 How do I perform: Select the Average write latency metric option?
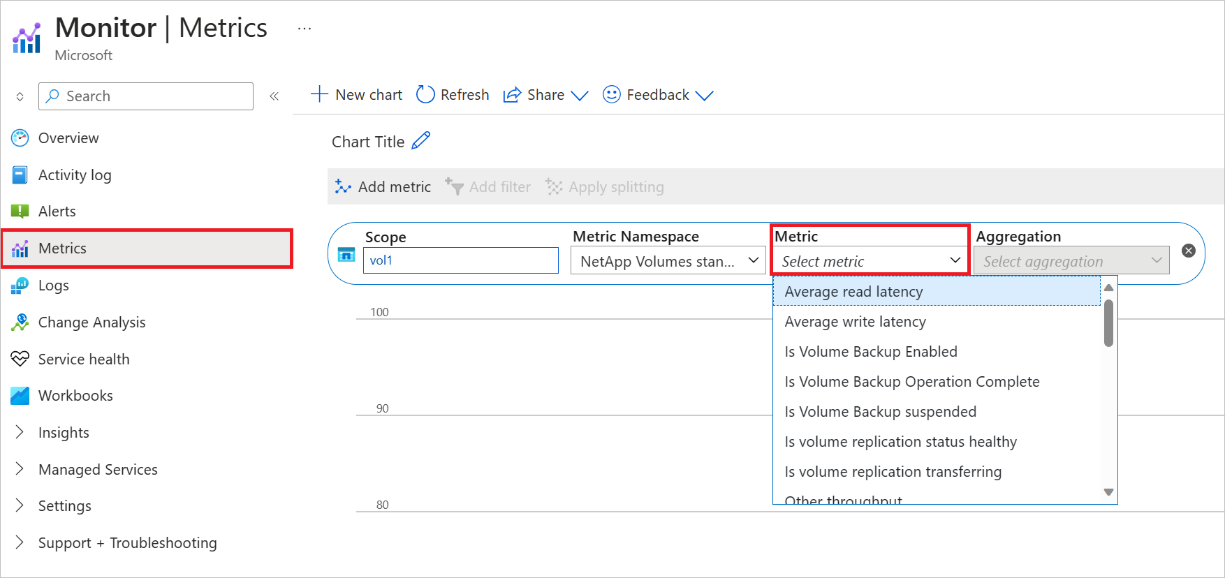pos(855,321)
